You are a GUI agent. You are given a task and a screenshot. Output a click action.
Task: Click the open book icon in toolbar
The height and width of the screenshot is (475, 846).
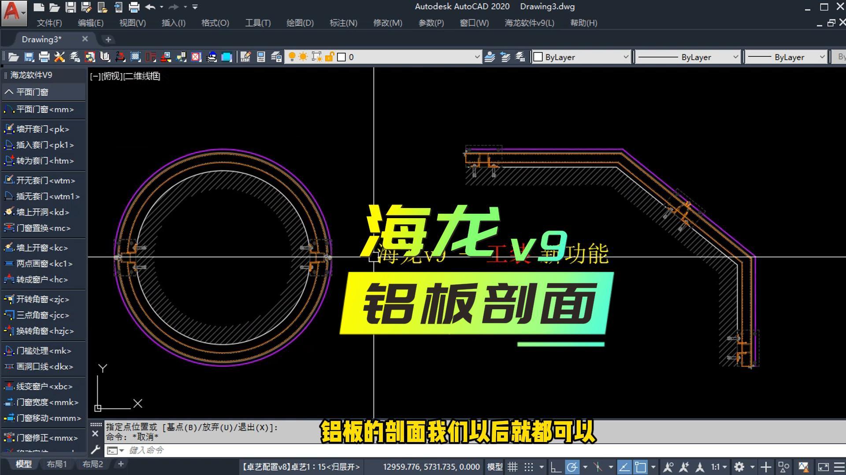pyautogui.click(x=105, y=57)
